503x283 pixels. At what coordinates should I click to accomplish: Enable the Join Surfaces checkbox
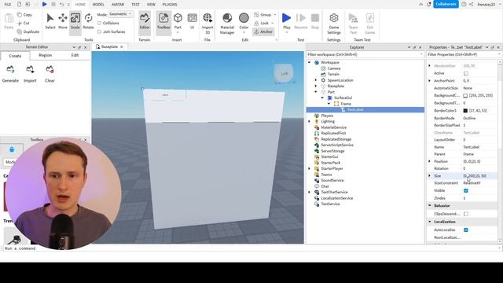[100, 31]
